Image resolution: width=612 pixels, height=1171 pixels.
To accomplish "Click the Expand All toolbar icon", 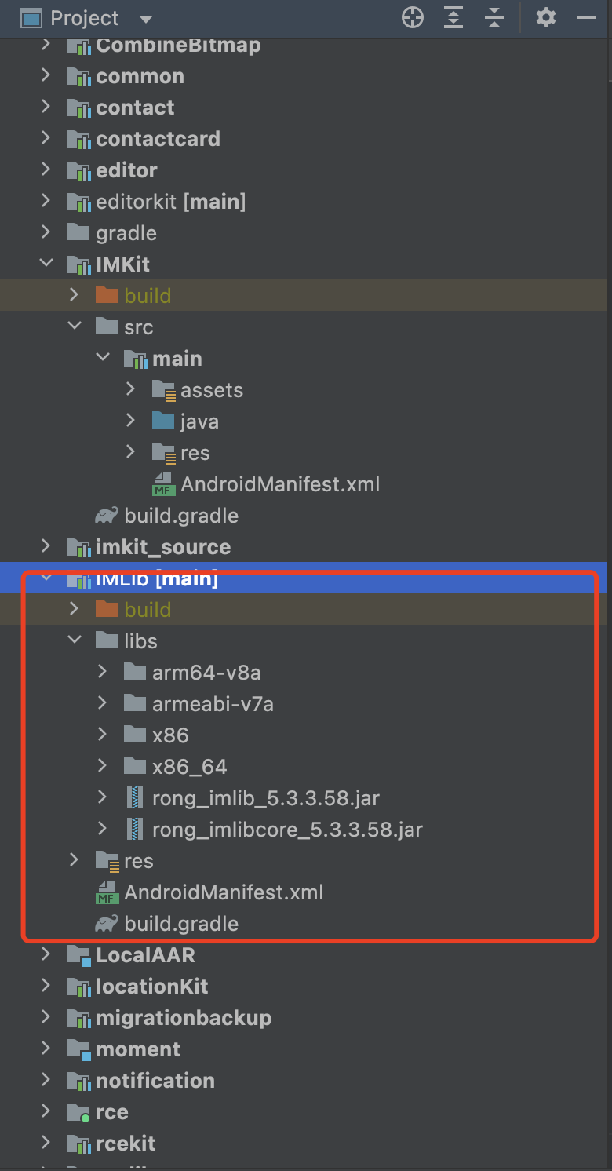I will pos(454,18).
